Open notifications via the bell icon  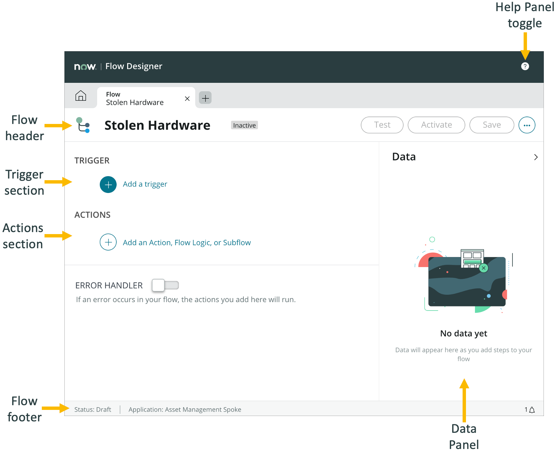(x=532, y=410)
